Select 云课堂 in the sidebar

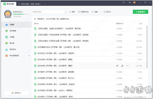(16, 37)
